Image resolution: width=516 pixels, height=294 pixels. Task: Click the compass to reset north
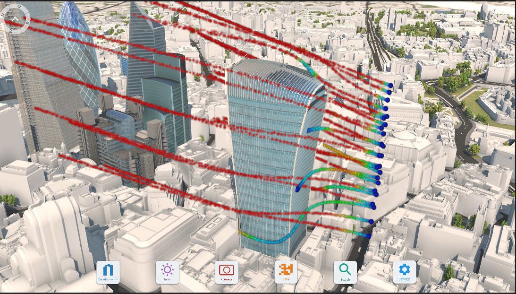[x=15, y=18]
